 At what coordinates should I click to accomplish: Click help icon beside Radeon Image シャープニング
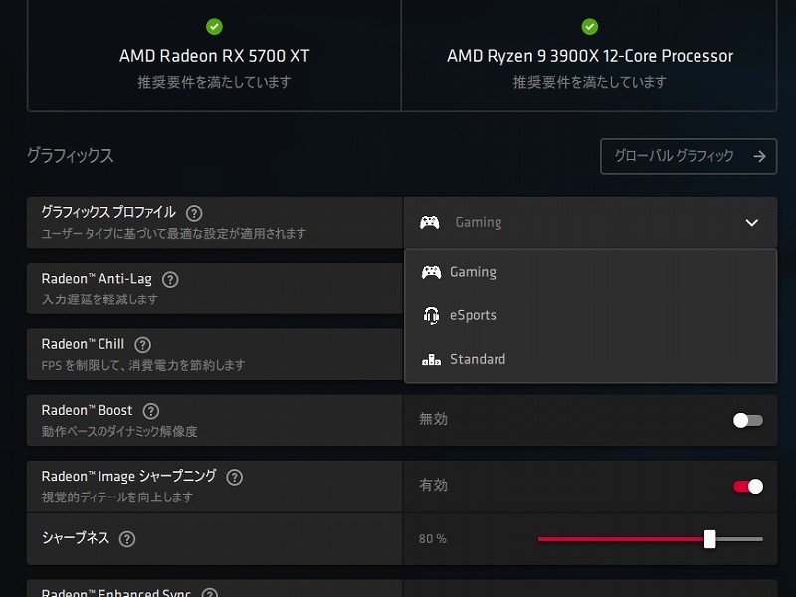click(235, 477)
